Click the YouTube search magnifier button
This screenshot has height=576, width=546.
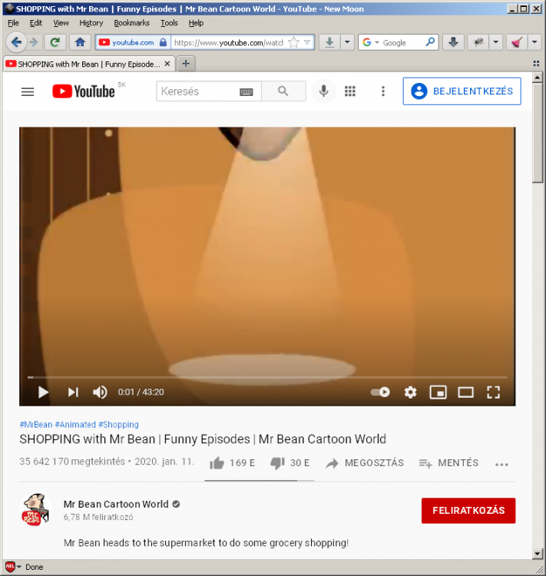pos(283,91)
